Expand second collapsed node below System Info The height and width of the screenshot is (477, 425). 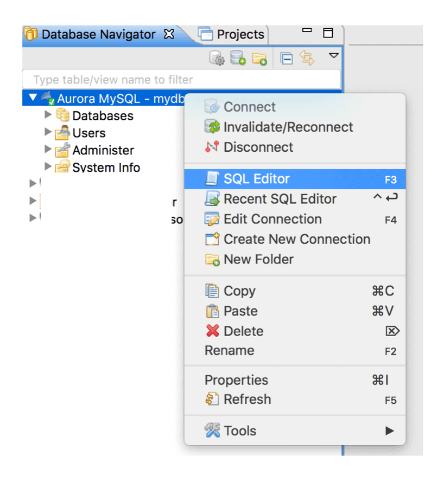coord(33,201)
